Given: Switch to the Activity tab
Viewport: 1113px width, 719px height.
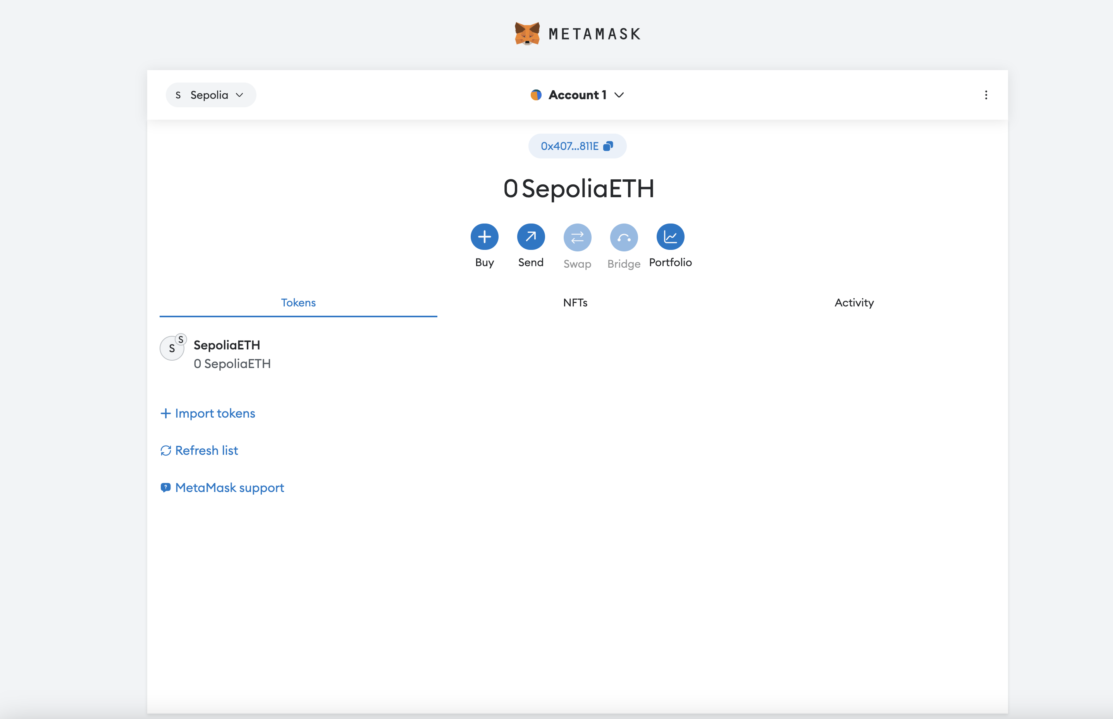Looking at the screenshot, I should coord(854,303).
